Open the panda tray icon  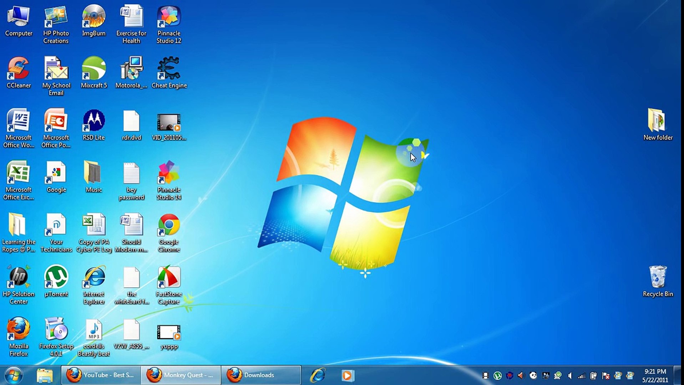(533, 375)
